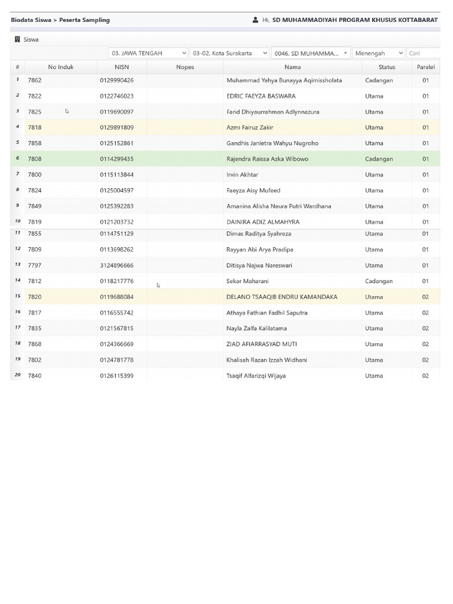
Task: Click the Paralel column header
Action: point(426,67)
